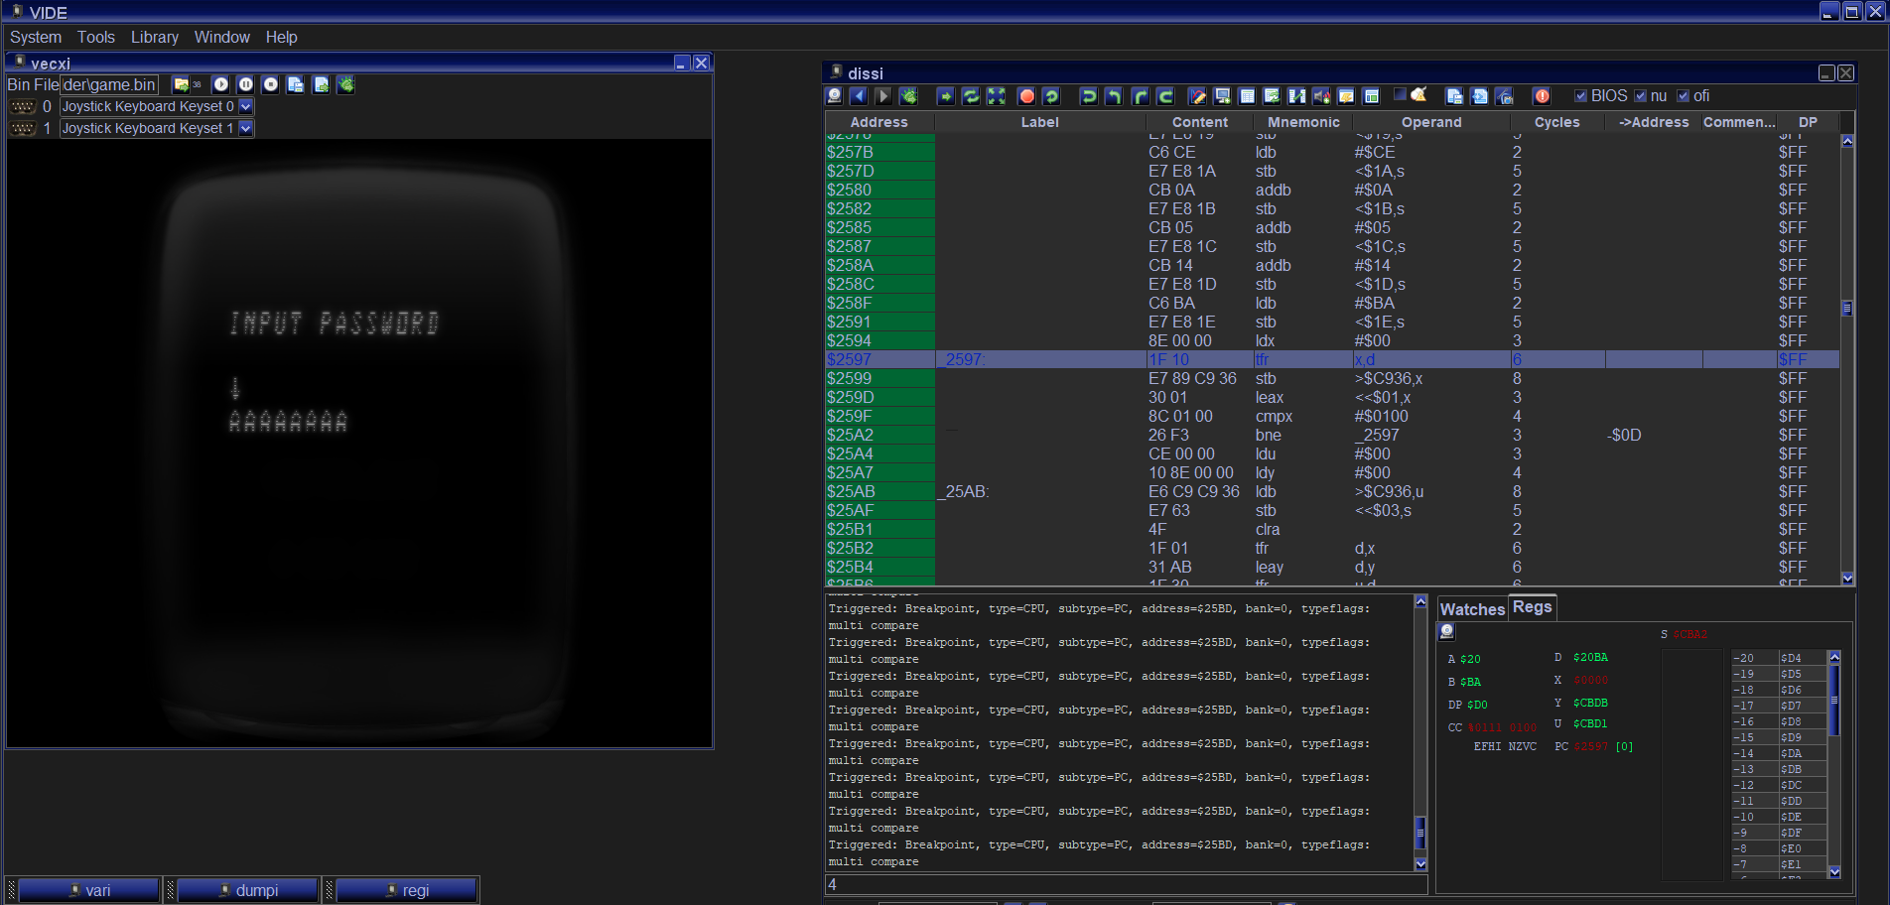This screenshot has height=905, width=1890.
Task: Click the disassembly table vertical scrollbar thumb
Action: point(1847,309)
